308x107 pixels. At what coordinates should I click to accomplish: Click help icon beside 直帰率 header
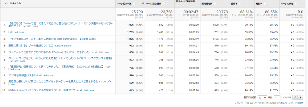click(240, 4)
